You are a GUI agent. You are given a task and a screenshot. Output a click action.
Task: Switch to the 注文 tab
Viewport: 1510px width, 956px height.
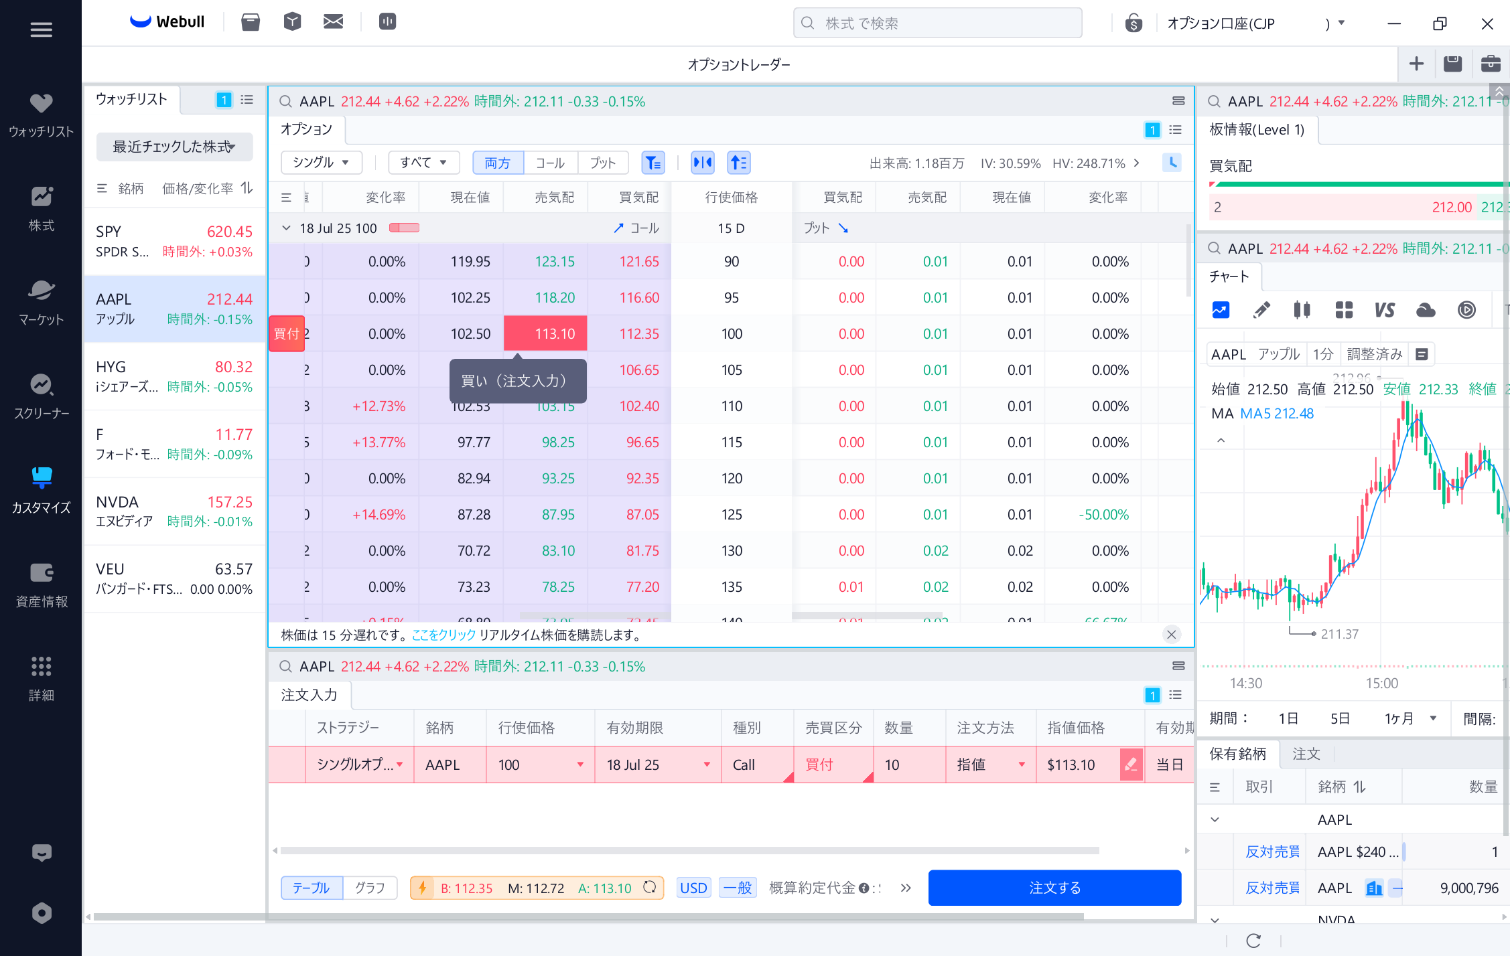pos(1306,754)
